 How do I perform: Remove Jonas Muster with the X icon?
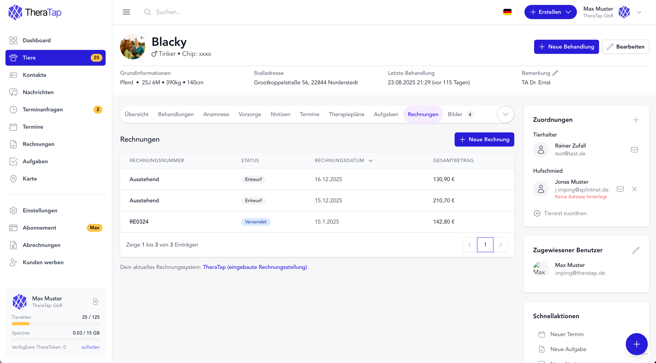634,189
